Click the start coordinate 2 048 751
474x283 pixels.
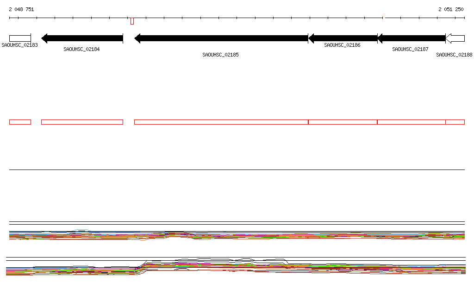(21, 9)
